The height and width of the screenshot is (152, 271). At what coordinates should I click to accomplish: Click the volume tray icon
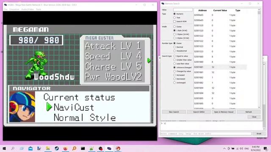241,148
